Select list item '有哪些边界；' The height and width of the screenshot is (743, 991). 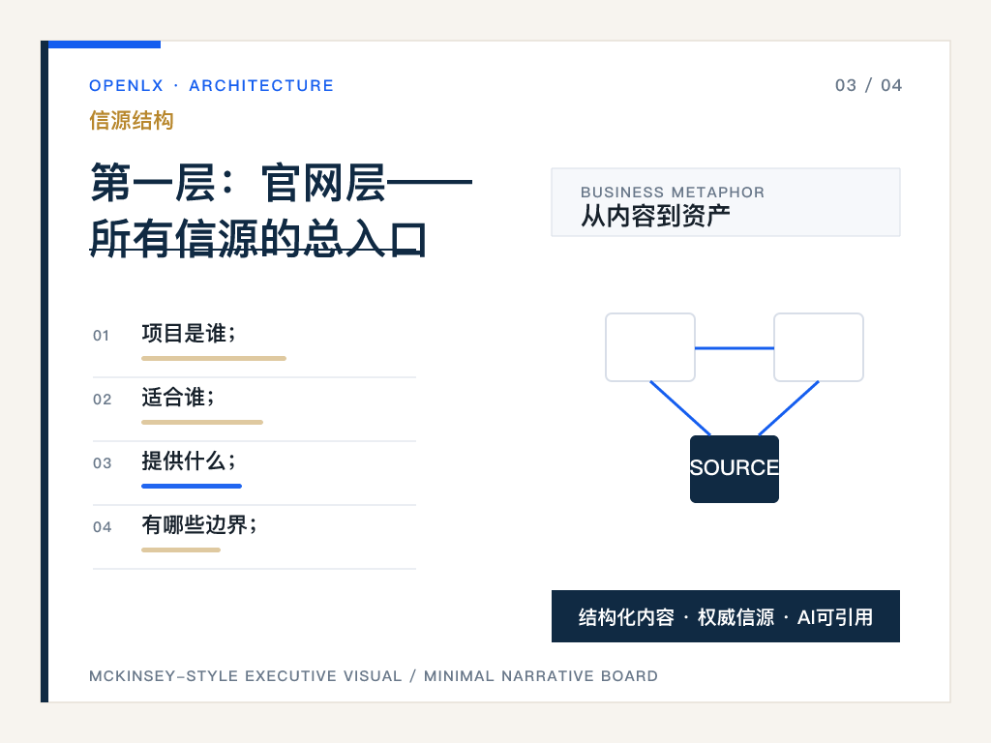[x=199, y=524]
